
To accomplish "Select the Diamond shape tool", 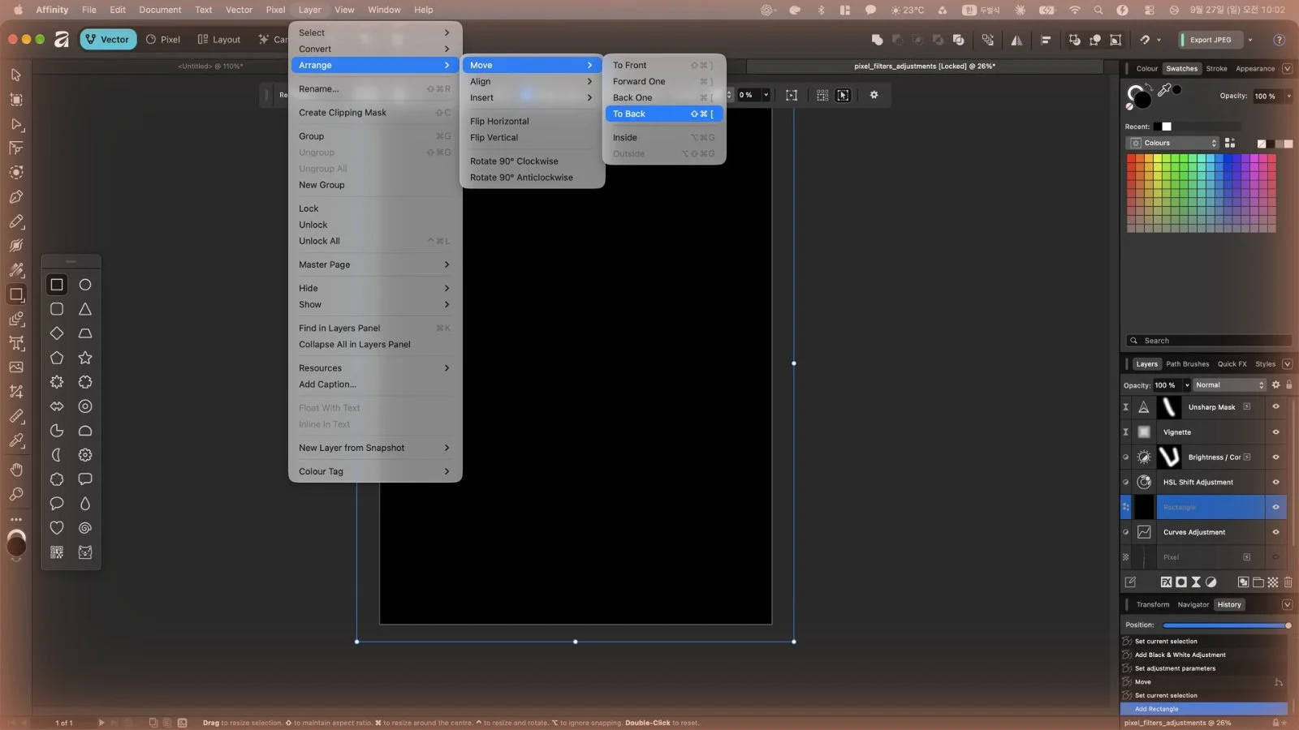I will point(57,333).
